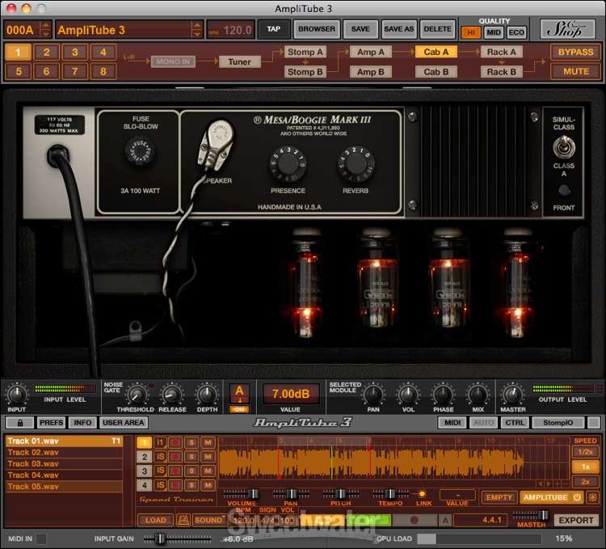Click the EXPORT button
The image size is (606, 549).
click(575, 520)
